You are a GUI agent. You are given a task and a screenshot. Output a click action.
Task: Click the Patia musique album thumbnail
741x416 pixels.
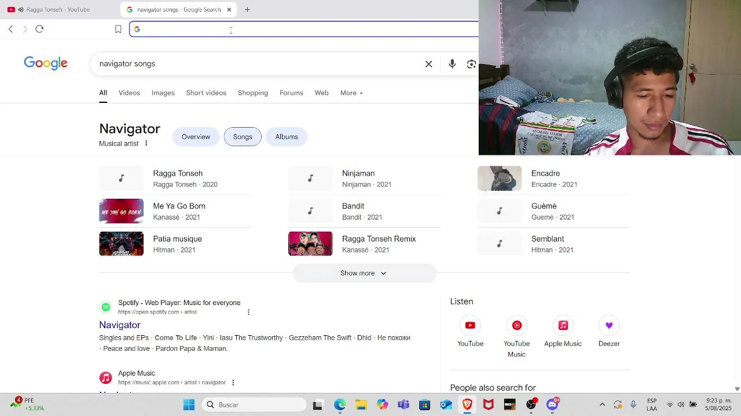(121, 244)
